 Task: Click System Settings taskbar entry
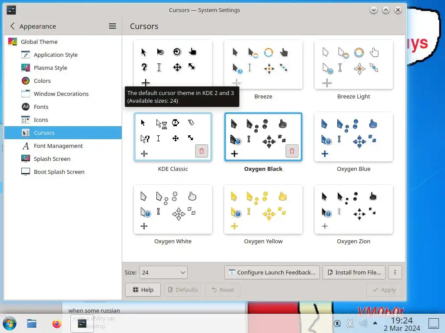[x=82, y=323]
